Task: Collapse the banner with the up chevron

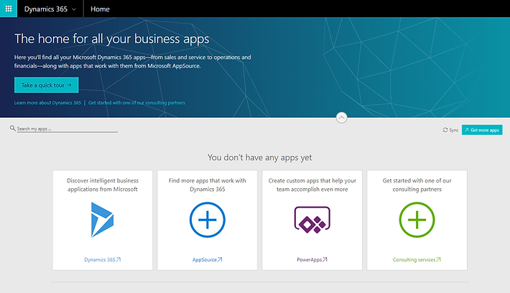Action: 341,117
